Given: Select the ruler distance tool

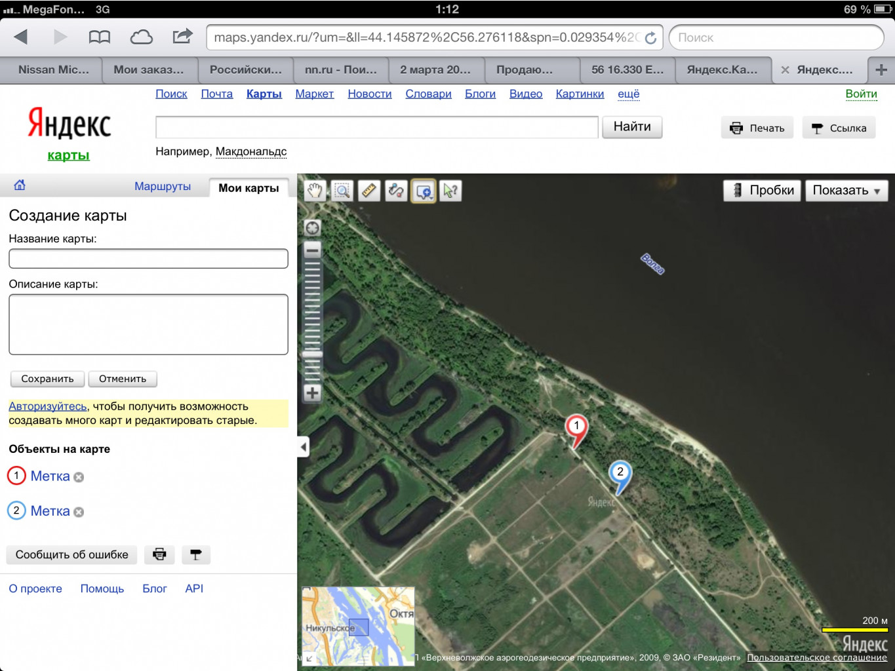Looking at the screenshot, I should (369, 191).
